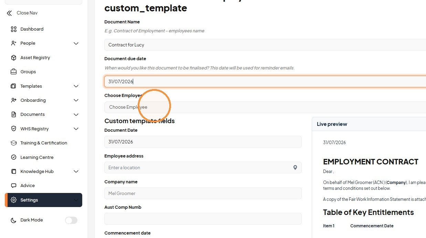
Task: Click the Close Nav double-chevron icon
Action: coord(9,13)
